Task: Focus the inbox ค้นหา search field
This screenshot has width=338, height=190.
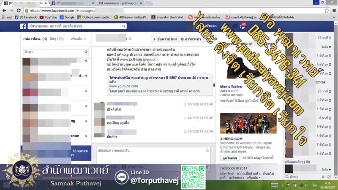Action: 53,52
